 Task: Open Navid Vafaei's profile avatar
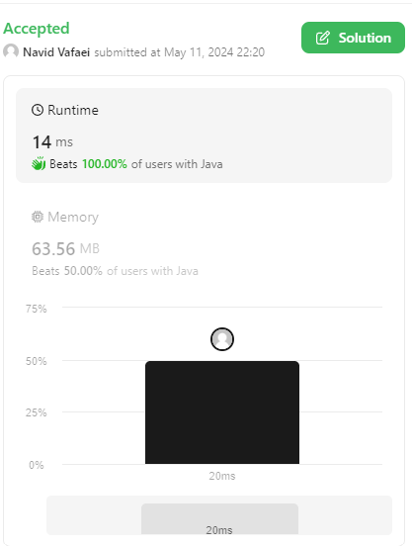(x=11, y=51)
